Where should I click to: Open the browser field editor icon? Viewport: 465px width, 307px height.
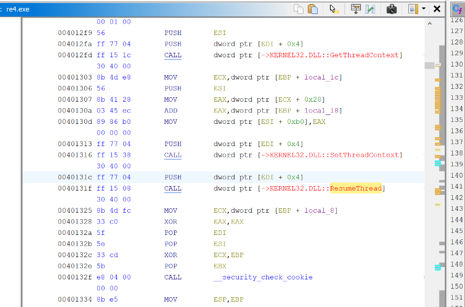[x=356, y=9]
